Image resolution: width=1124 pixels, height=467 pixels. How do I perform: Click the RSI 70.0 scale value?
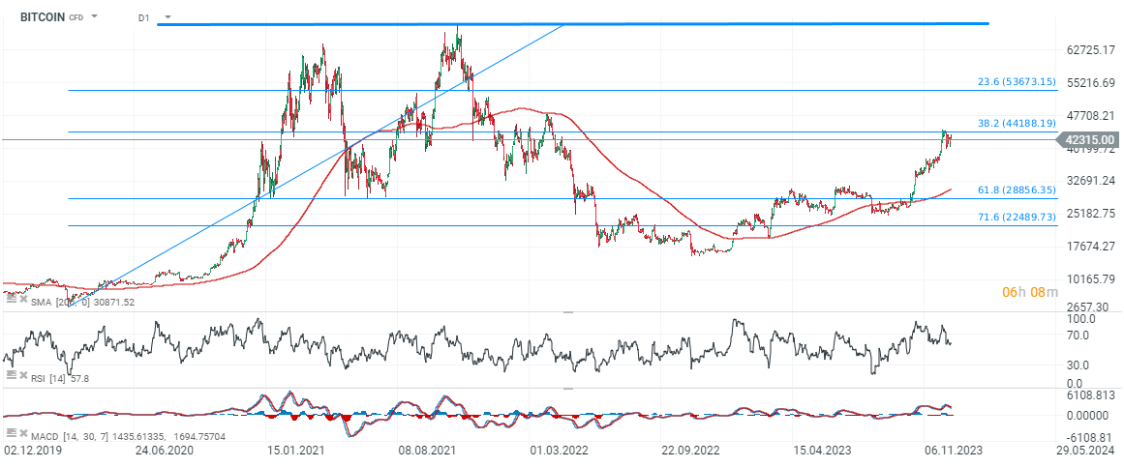pyautogui.click(x=1078, y=336)
